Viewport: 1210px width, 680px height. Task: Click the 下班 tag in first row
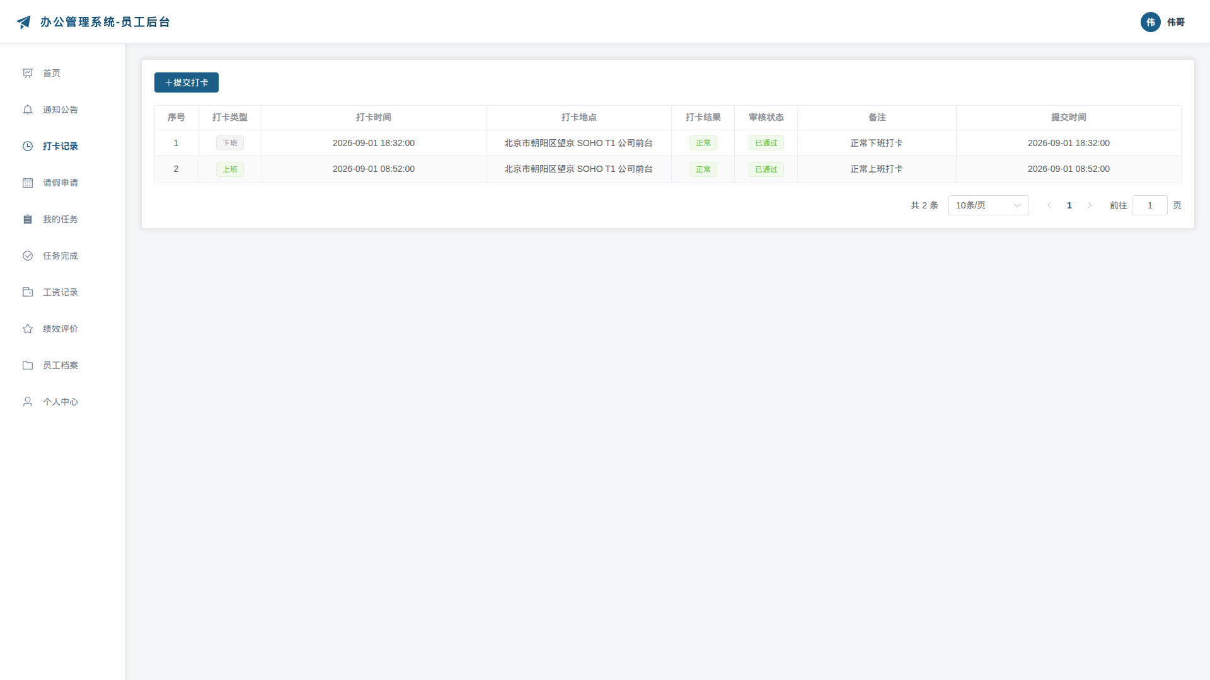click(x=230, y=143)
